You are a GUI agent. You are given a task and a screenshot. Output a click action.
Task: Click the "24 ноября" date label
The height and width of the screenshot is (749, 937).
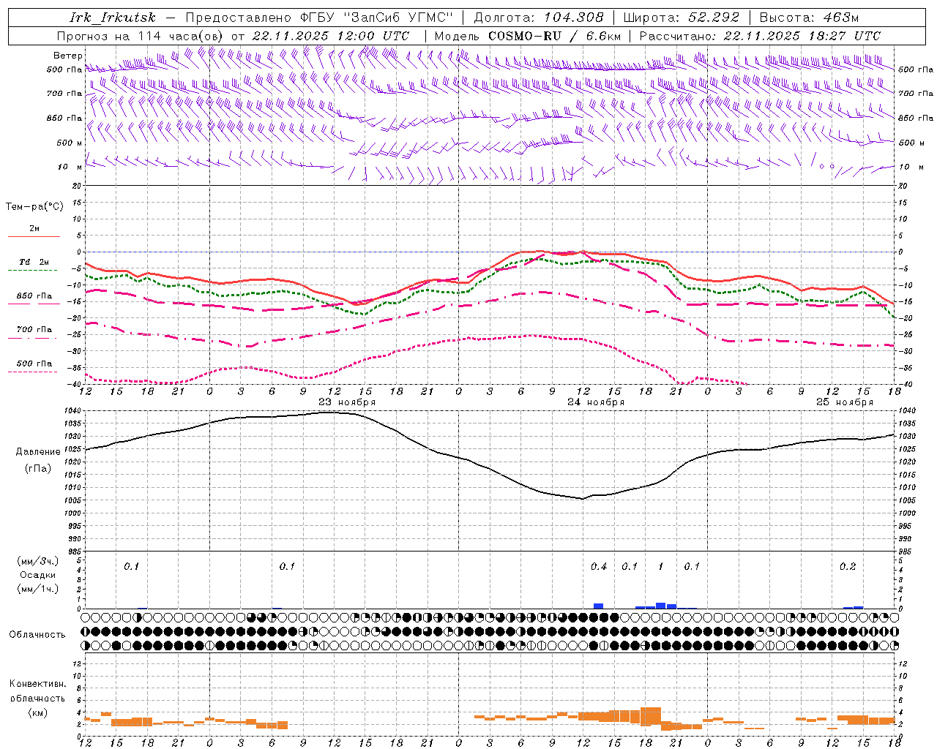(x=596, y=402)
